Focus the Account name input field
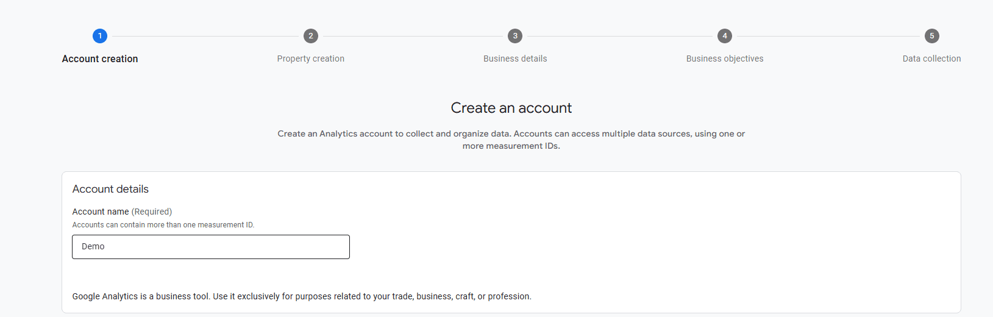Image resolution: width=993 pixels, height=317 pixels. 211,247
